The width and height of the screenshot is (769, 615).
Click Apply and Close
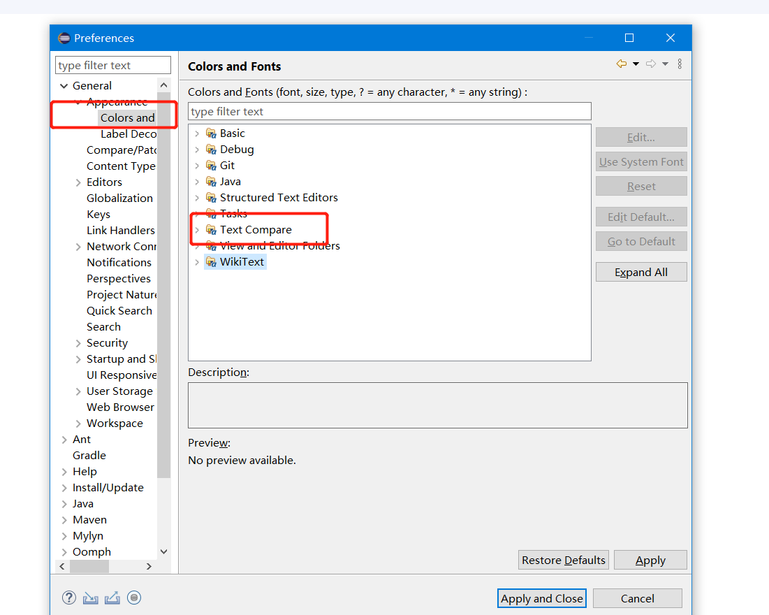click(542, 598)
